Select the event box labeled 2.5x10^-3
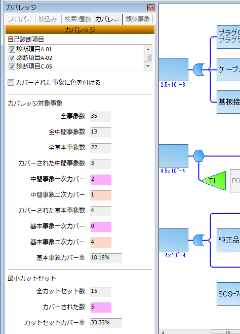The width and height of the screenshot is (240, 334). pos(174,70)
